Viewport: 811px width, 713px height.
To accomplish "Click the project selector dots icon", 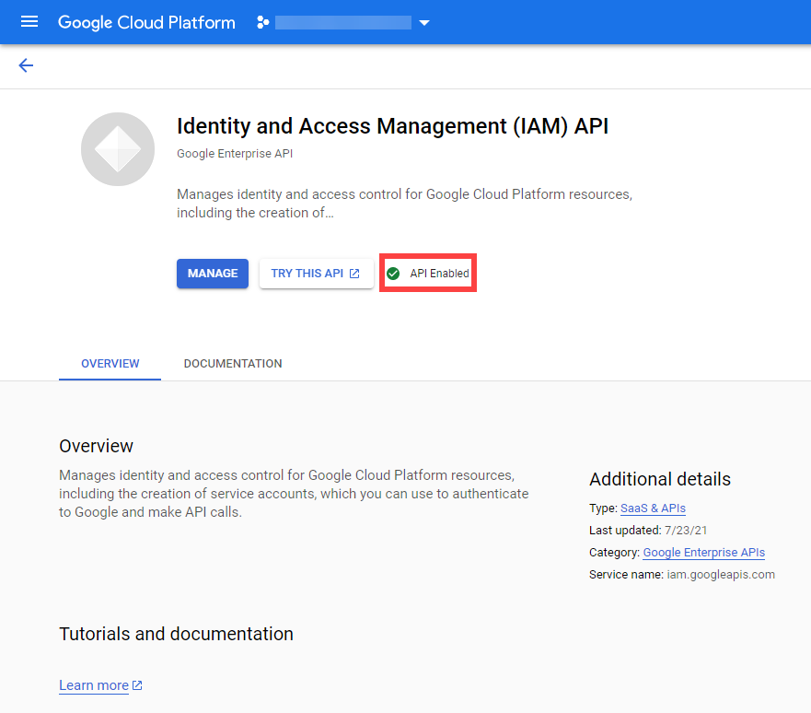I will click(263, 22).
